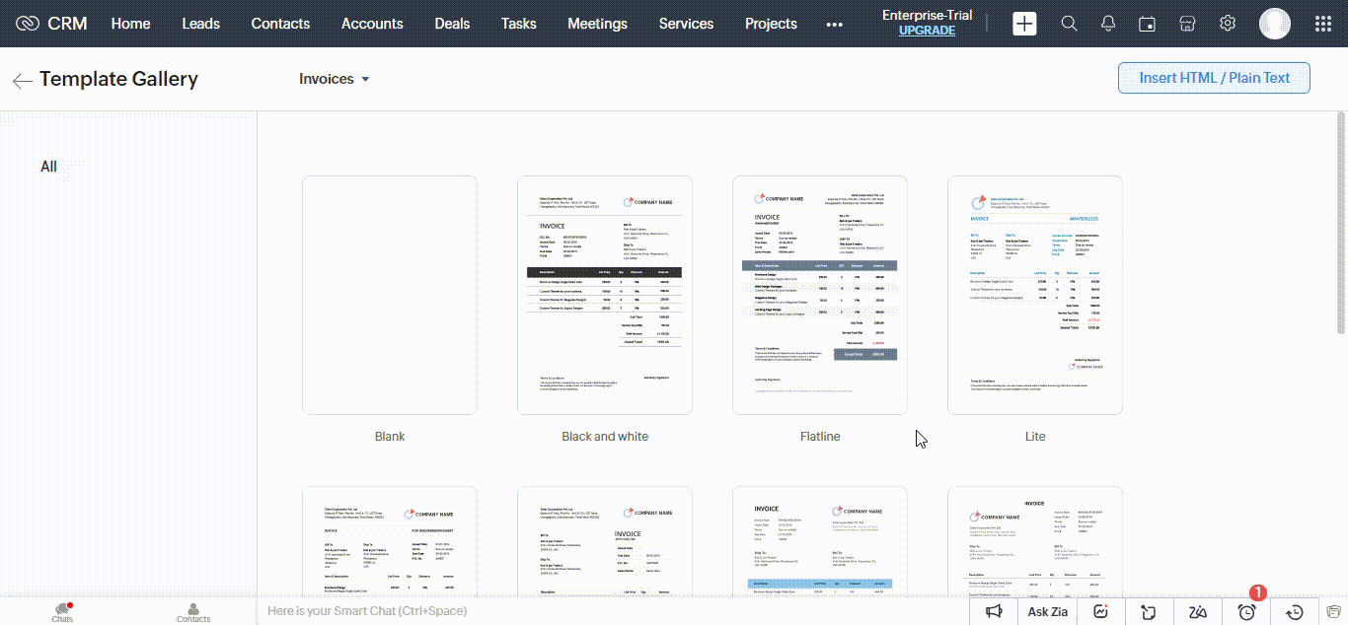Switch to the Meetings module tab

point(597,23)
